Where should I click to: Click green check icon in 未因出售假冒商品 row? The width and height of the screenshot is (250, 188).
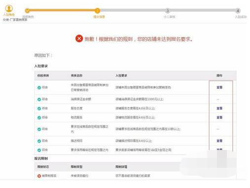coord(39,87)
